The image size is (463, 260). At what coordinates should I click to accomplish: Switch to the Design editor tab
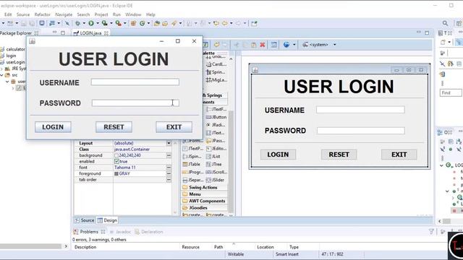pyautogui.click(x=107, y=220)
